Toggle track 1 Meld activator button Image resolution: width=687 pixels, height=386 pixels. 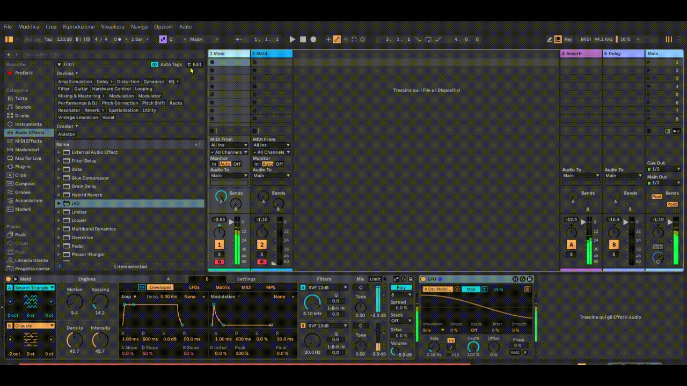(219, 244)
